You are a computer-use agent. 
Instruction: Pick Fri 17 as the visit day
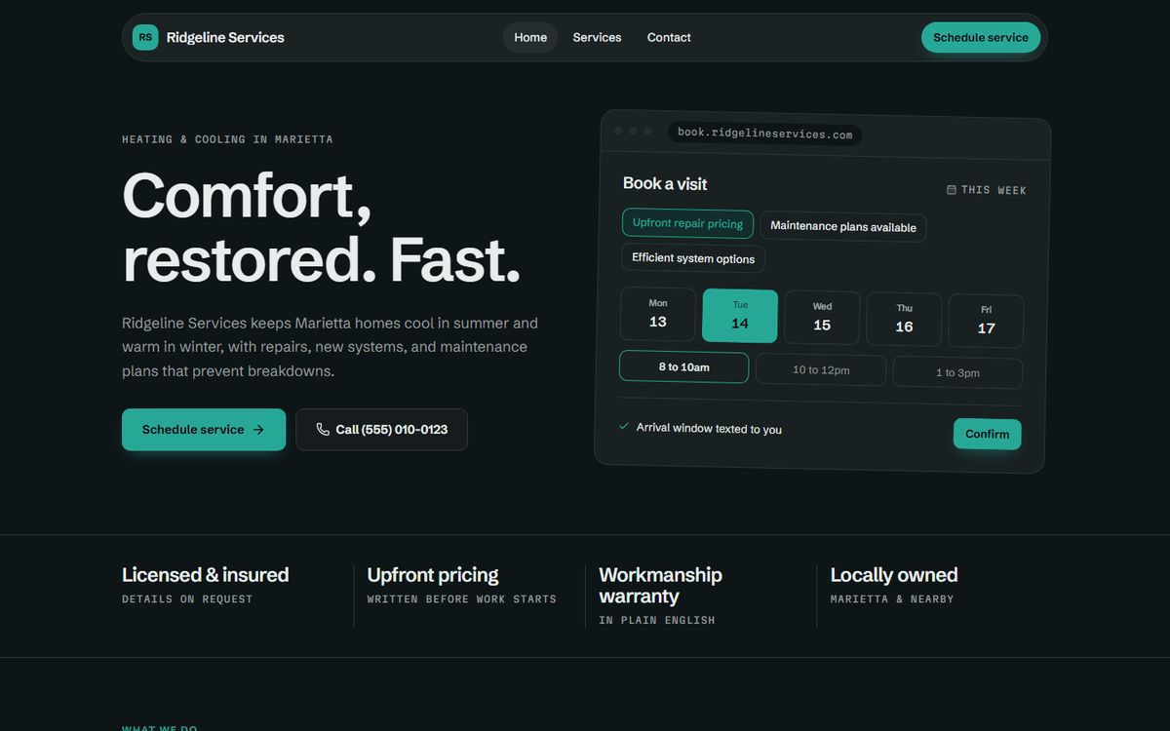pyautogui.click(x=986, y=322)
